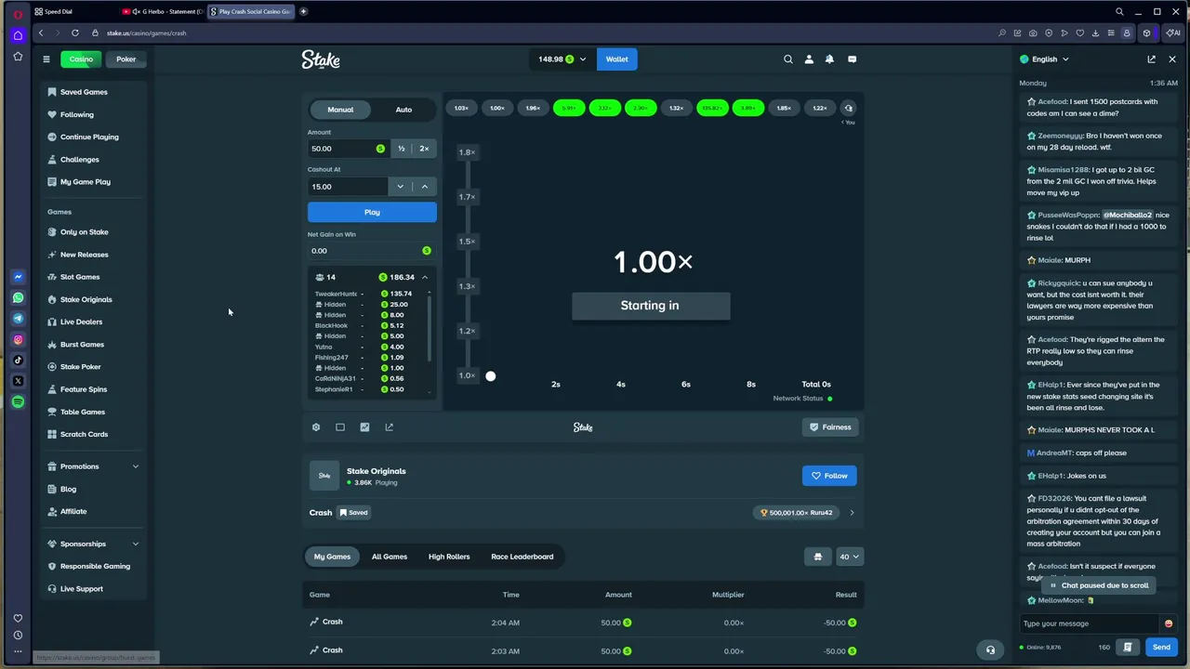
Task: Send the chat message
Action: [x=1161, y=647]
